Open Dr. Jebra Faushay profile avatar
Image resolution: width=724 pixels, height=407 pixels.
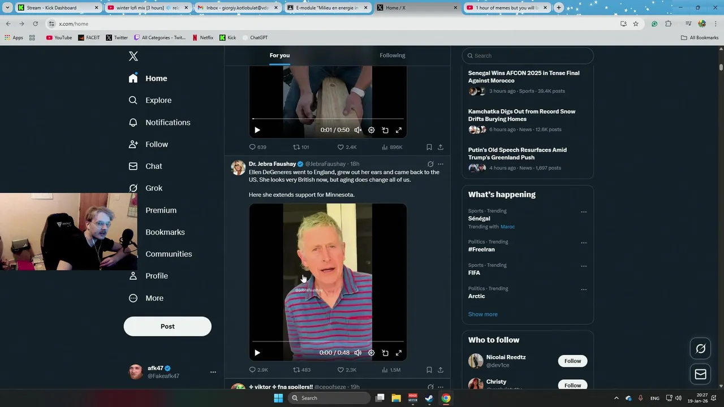238,168
